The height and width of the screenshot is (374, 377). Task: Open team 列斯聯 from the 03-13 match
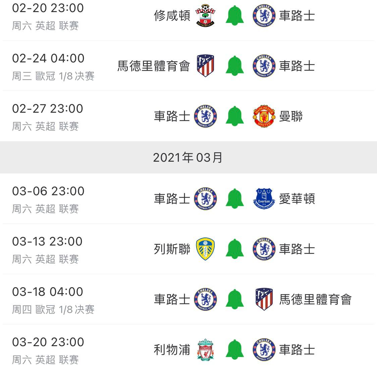172,249
